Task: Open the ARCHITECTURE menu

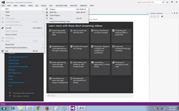Action: click(61, 6)
